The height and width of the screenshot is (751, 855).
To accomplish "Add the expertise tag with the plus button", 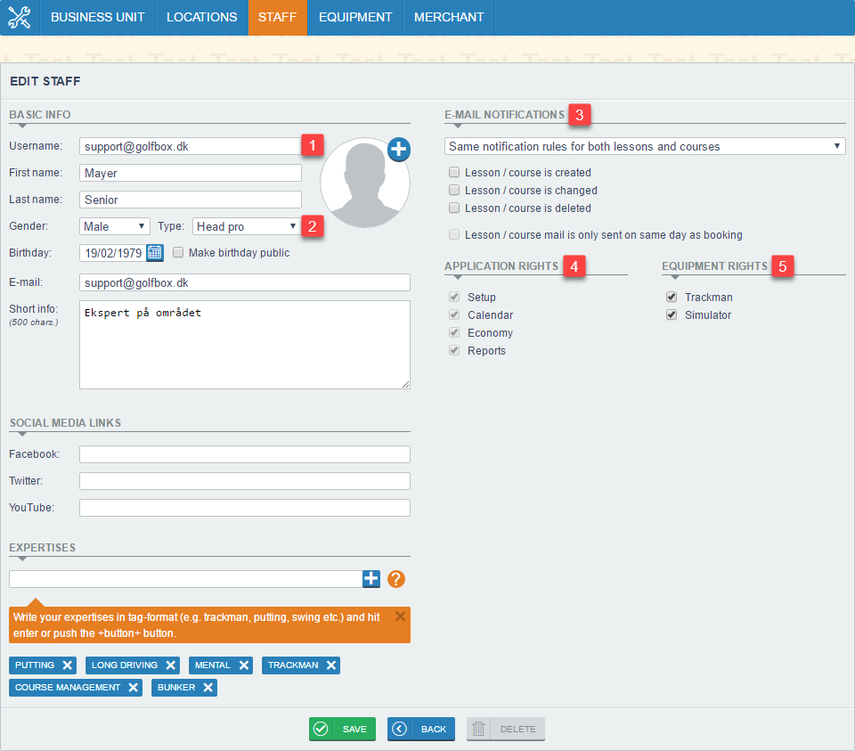I will pyautogui.click(x=371, y=579).
